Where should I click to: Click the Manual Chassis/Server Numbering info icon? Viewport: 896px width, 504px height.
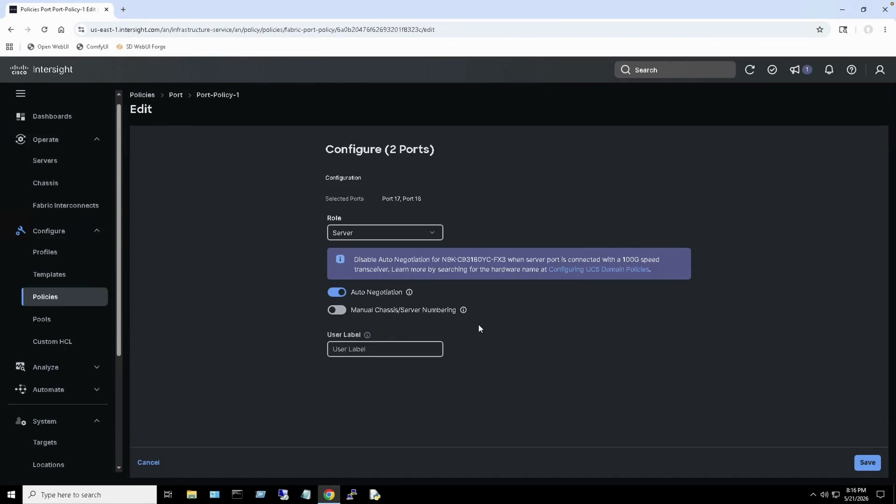[x=463, y=310]
